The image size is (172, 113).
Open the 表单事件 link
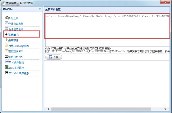[x=13, y=40]
